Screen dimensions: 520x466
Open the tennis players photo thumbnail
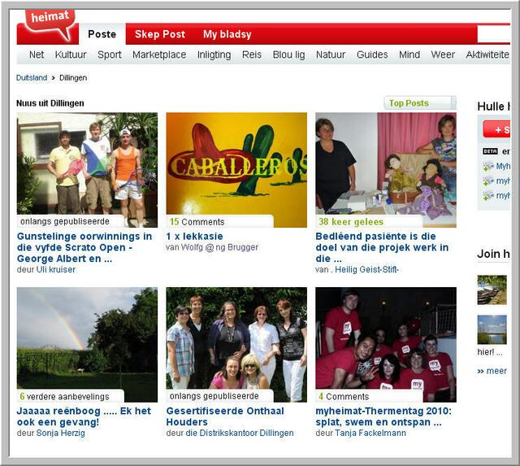click(87, 170)
